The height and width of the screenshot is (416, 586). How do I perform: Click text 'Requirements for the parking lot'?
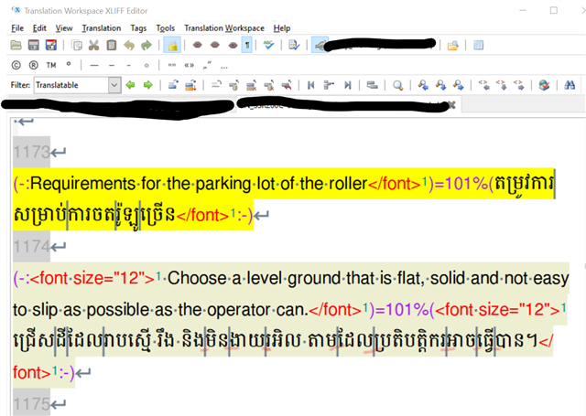153,184
